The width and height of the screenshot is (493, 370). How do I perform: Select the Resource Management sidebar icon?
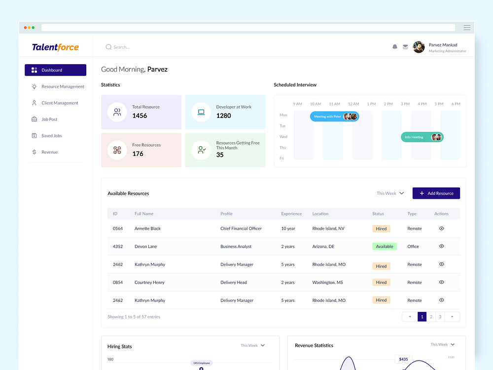click(x=34, y=86)
